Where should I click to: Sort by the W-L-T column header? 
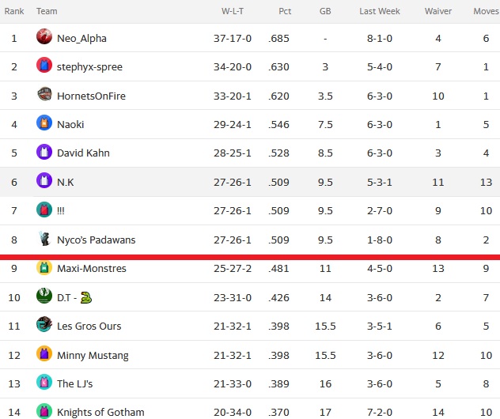pyautogui.click(x=233, y=11)
